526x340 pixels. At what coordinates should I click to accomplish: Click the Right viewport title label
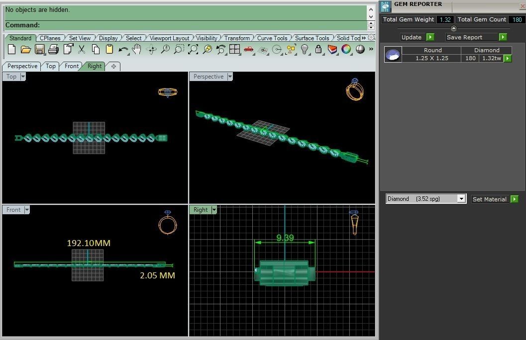(x=200, y=210)
